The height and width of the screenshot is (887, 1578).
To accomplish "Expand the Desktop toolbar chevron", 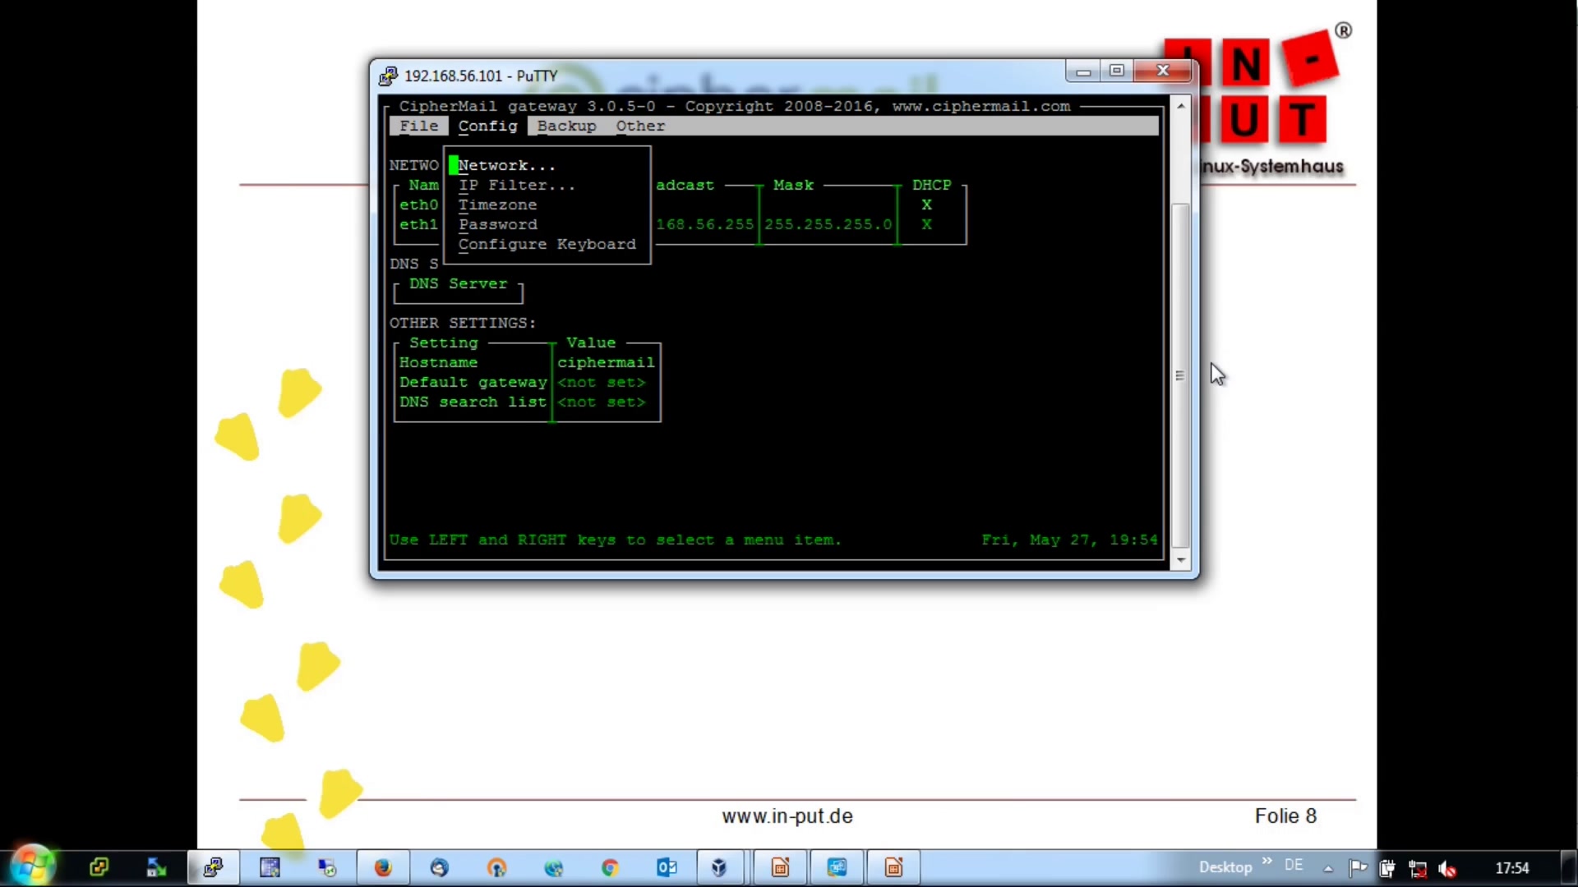I will [1267, 862].
